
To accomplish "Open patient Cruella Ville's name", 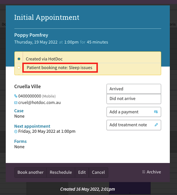I will pos(27,87).
